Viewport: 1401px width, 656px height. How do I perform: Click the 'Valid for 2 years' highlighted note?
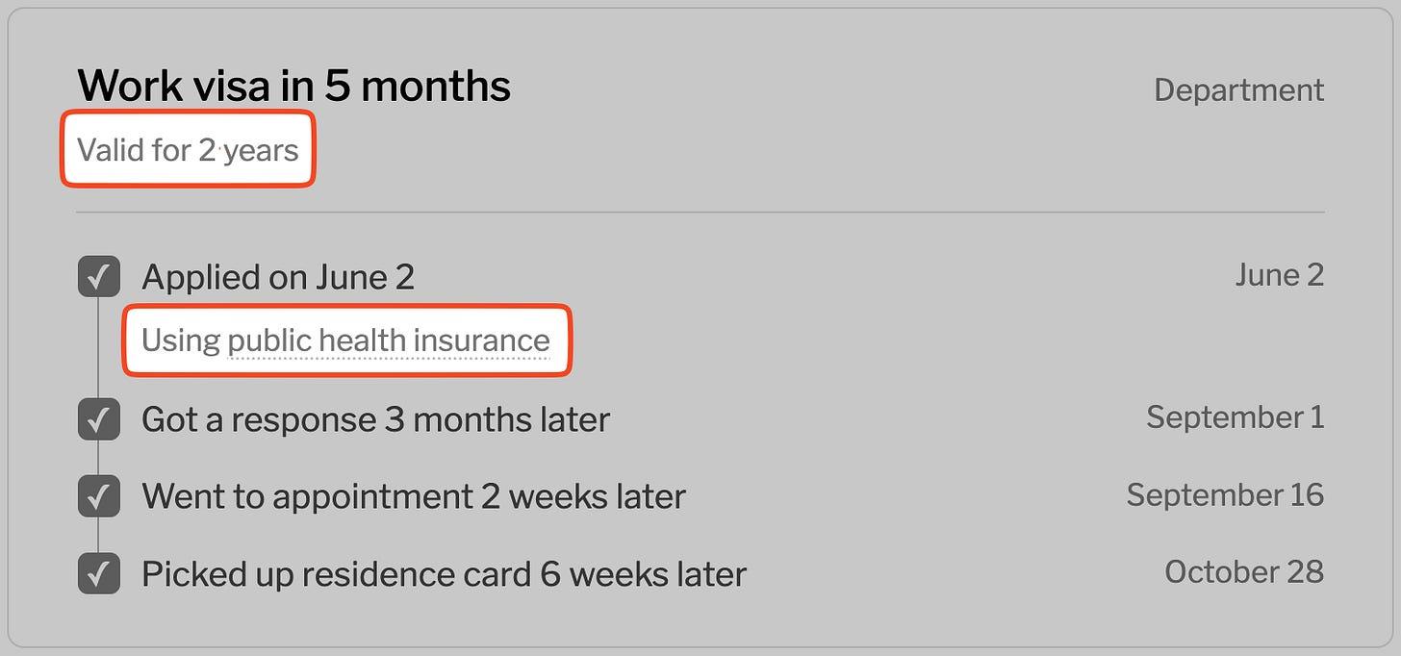pos(188,149)
